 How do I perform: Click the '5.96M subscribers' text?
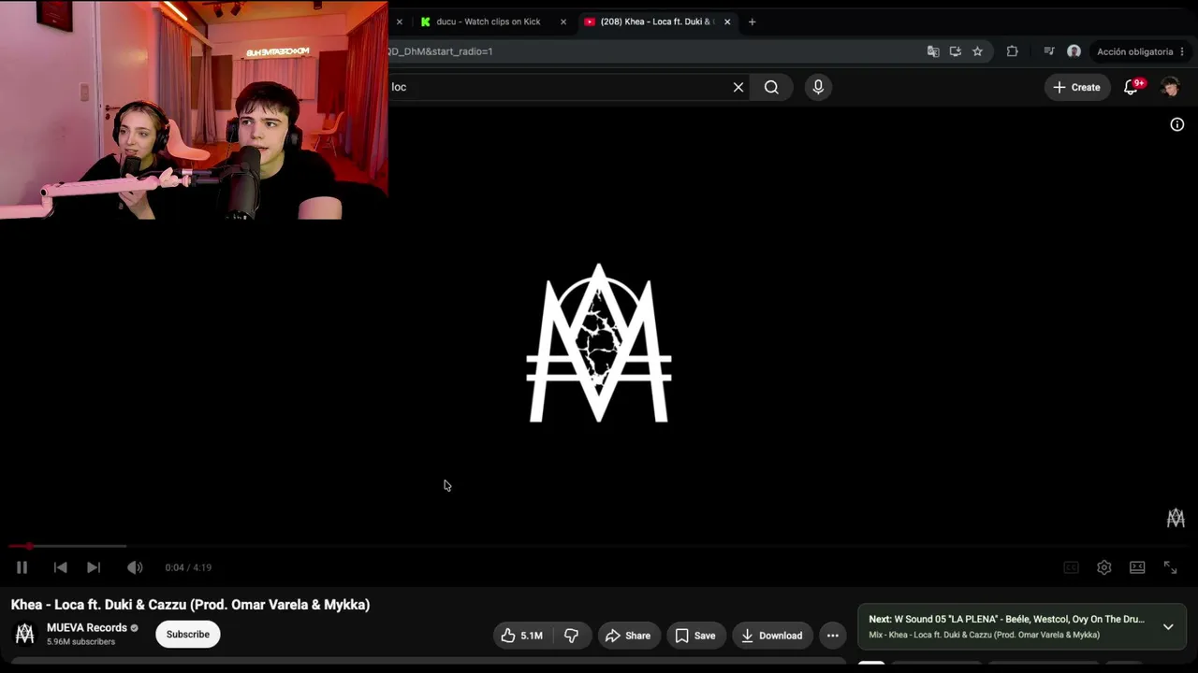point(81,642)
